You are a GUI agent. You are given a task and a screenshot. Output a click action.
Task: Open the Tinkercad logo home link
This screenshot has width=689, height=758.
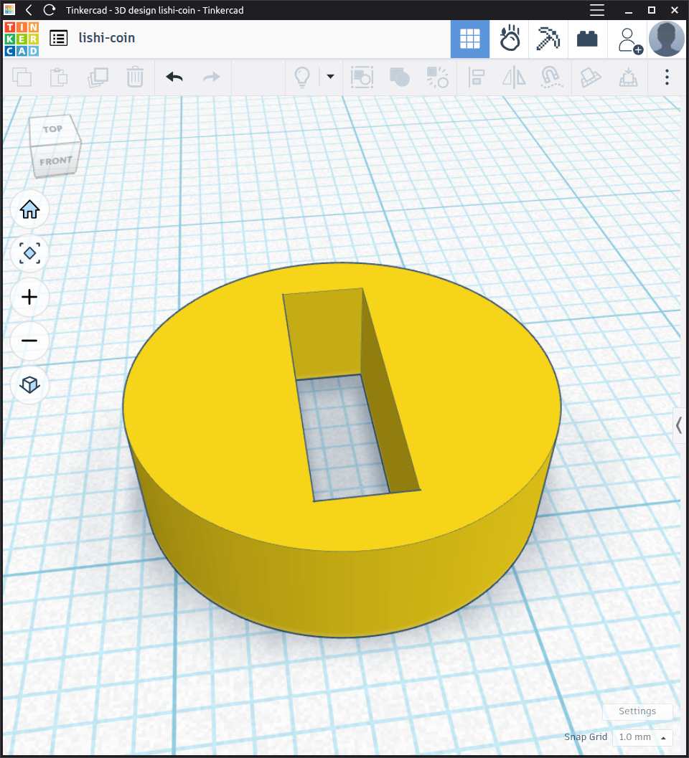pos(22,39)
